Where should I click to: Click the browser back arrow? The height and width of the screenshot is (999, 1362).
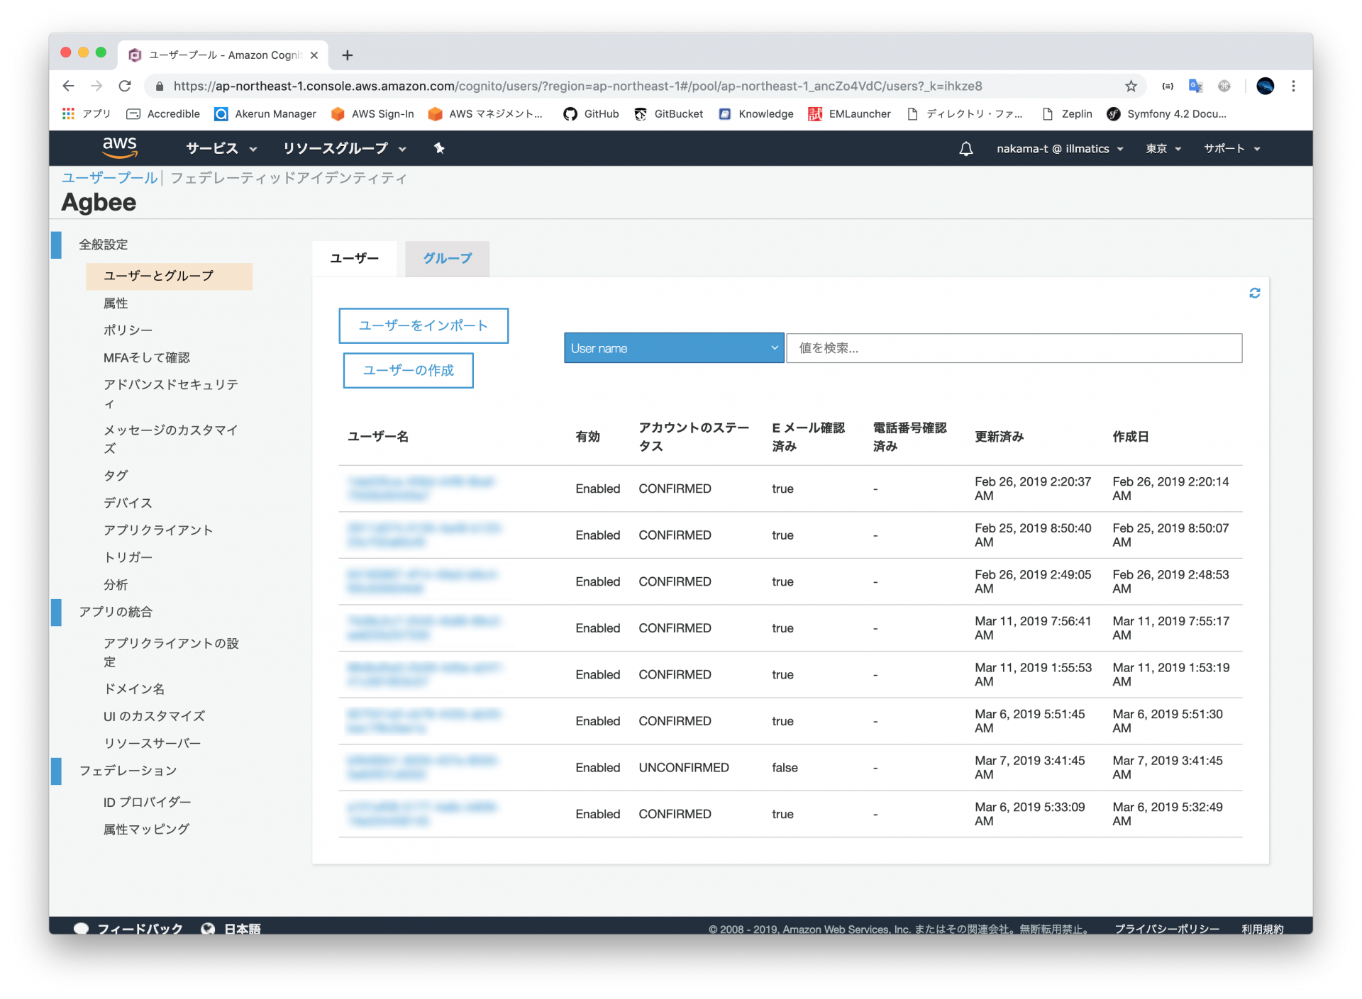(68, 86)
